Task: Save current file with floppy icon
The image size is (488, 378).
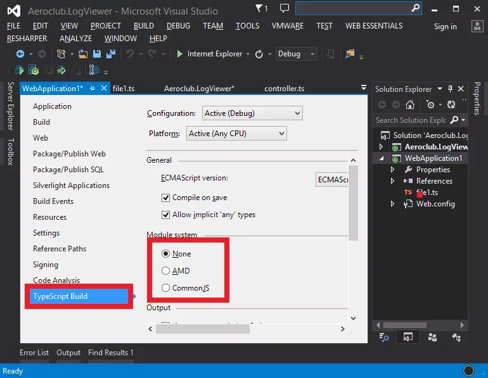Action: tap(97, 54)
